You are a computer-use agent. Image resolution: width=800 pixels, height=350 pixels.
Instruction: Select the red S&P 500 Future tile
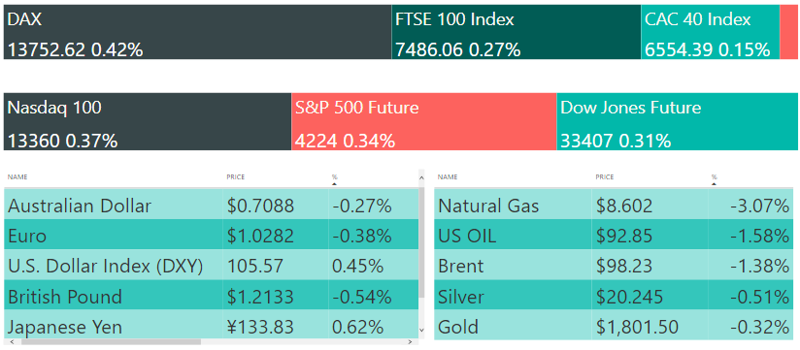pyautogui.click(x=424, y=121)
